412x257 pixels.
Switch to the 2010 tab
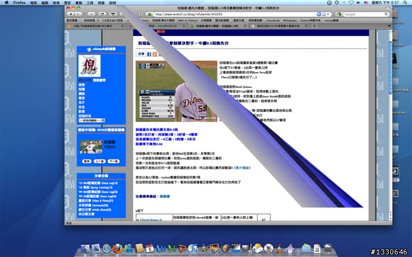156,26
